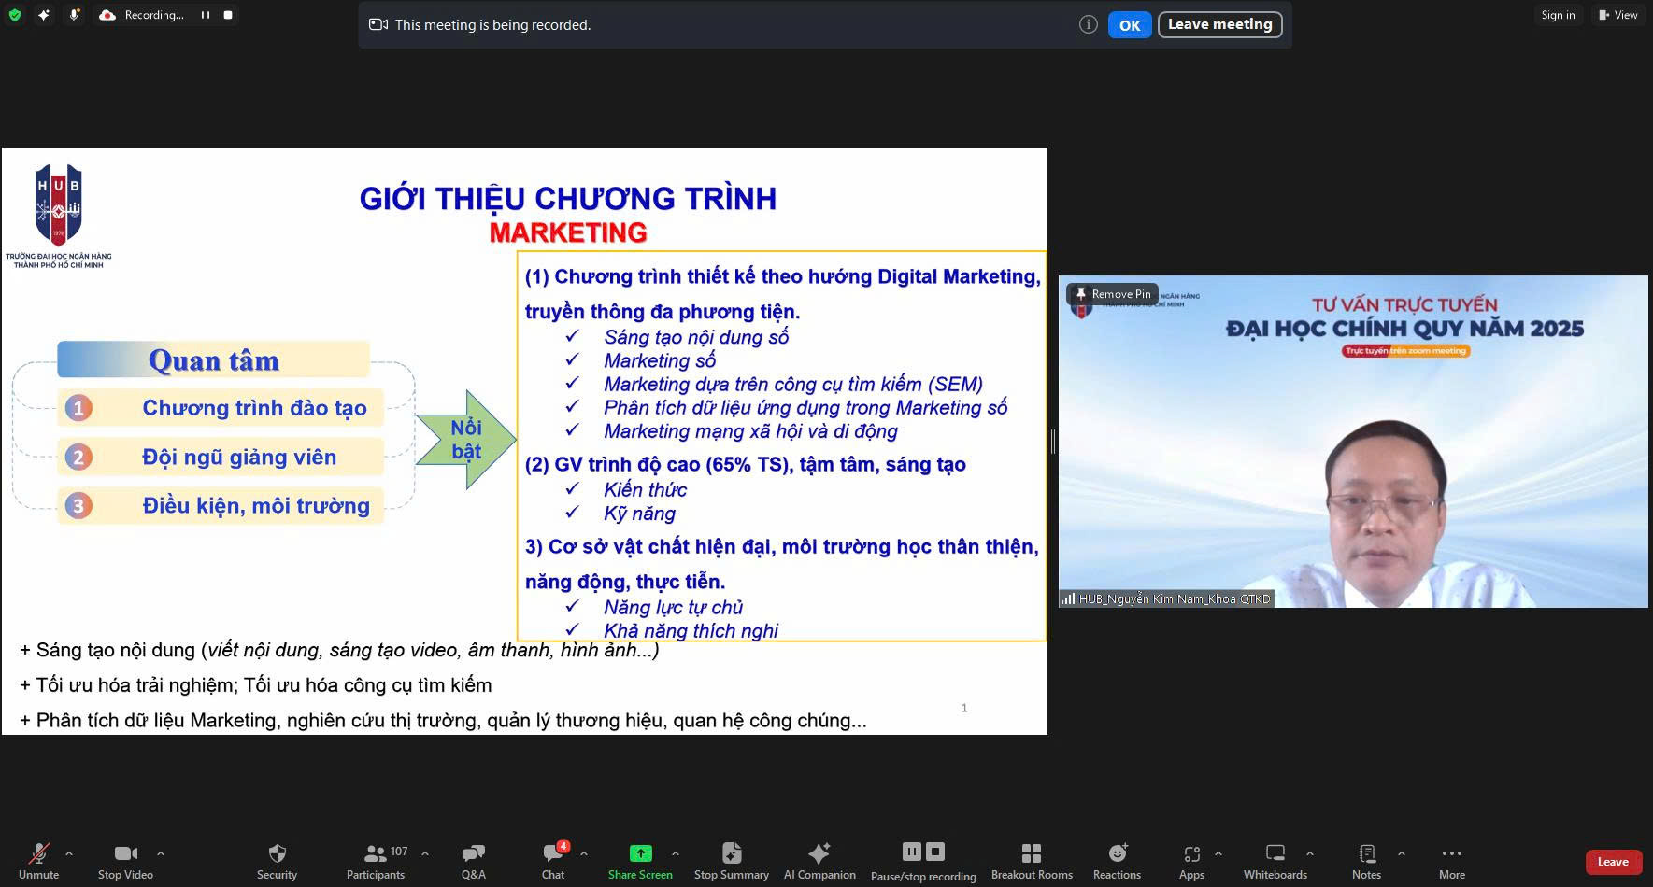Viewport: 1653px width, 887px height.
Task: Open the AI Companion sparkle icon at top
Action: [x=44, y=15]
